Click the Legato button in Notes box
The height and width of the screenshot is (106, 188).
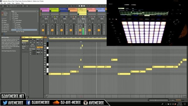(x=33, y=44)
